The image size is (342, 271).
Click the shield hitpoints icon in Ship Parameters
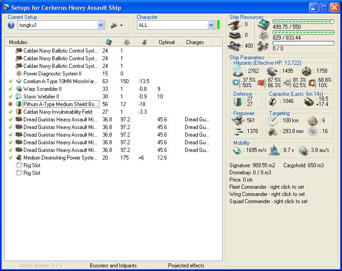(237, 71)
